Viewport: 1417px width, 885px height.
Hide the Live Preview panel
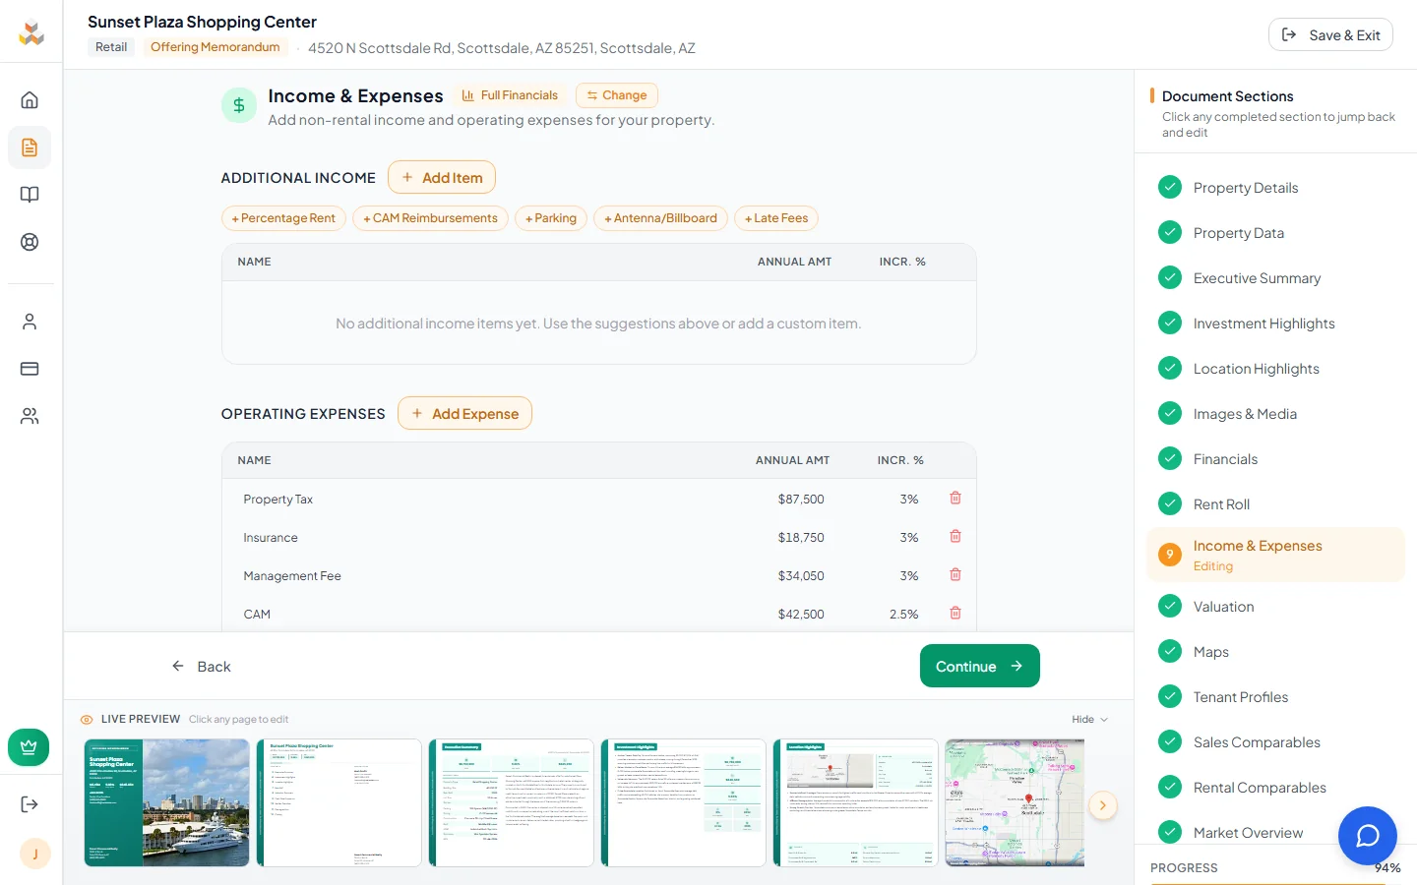coord(1089,719)
